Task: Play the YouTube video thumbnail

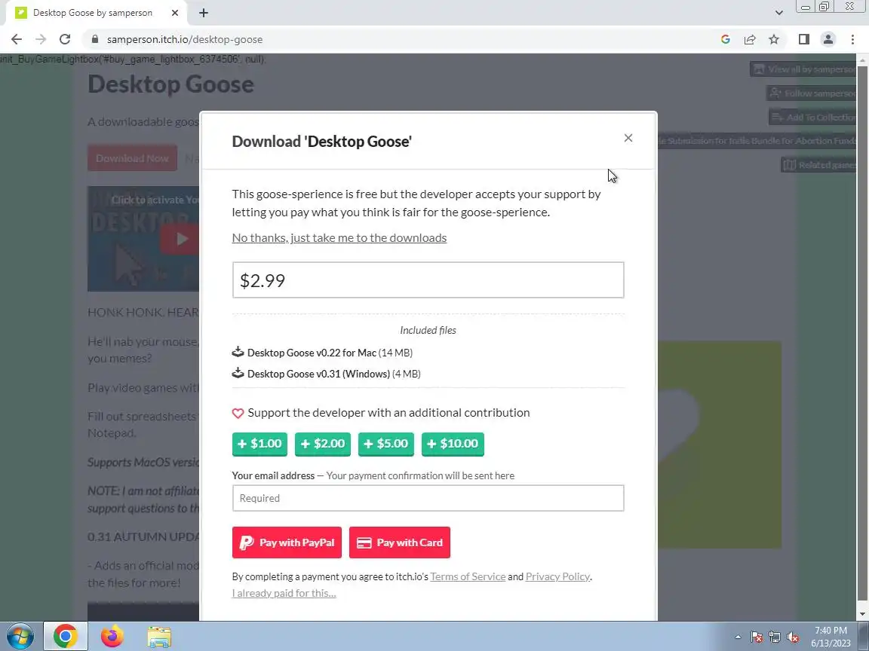Action: coord(180,239)
